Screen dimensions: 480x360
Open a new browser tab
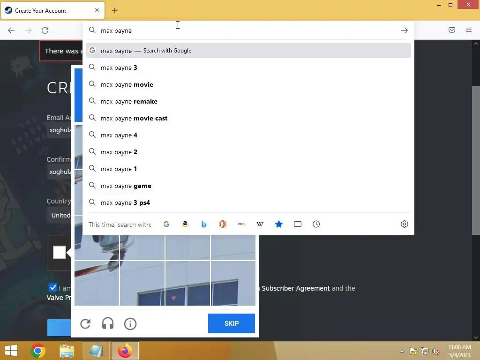114,11
